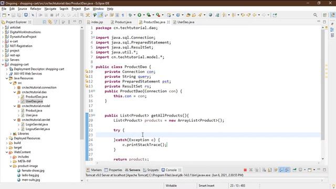Open the File menu
The image size is (336, 189).
4,9
